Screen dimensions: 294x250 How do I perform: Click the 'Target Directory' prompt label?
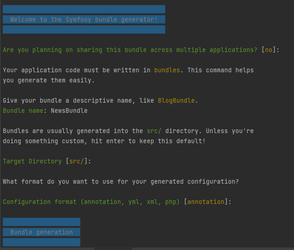32,161
